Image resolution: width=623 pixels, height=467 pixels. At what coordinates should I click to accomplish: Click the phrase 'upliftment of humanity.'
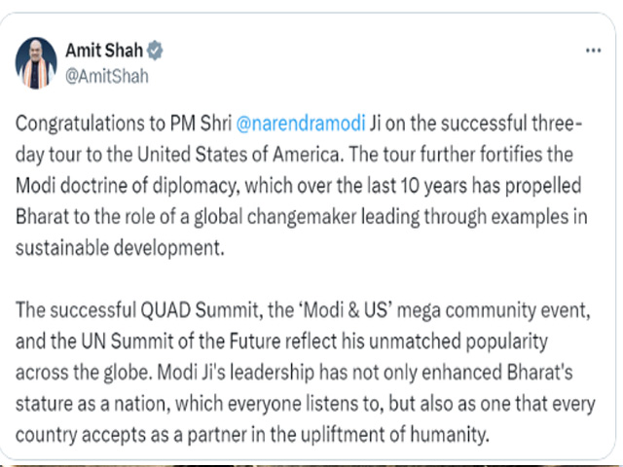(395, 435)
